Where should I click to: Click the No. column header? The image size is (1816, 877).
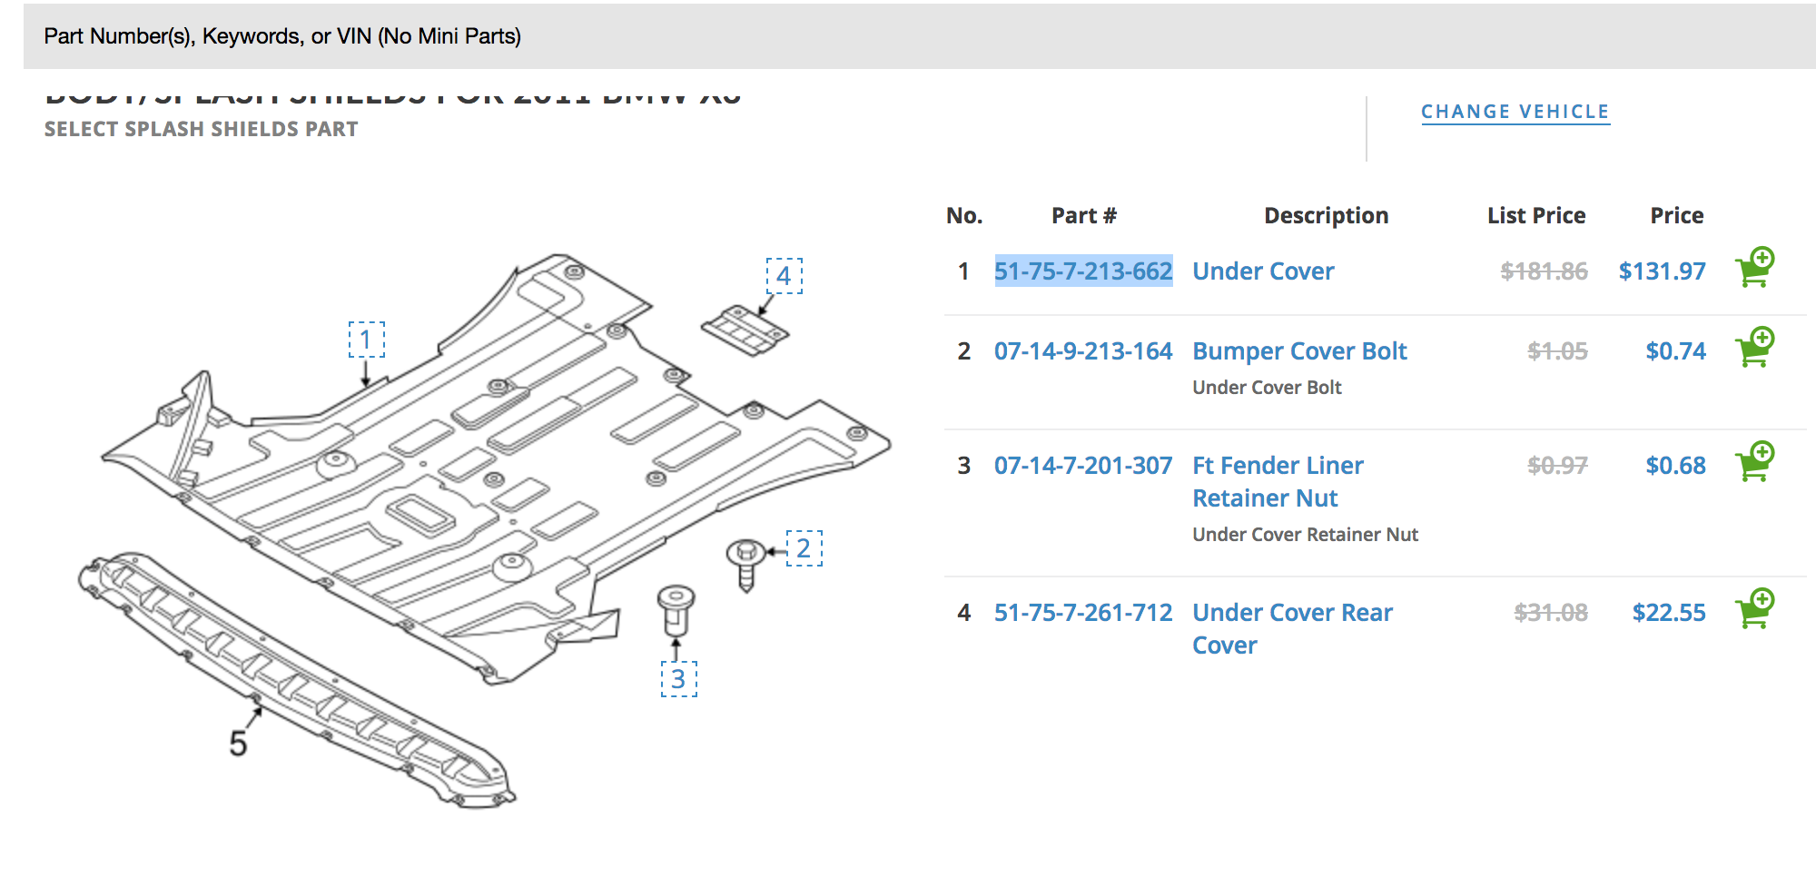coord(964,215)
